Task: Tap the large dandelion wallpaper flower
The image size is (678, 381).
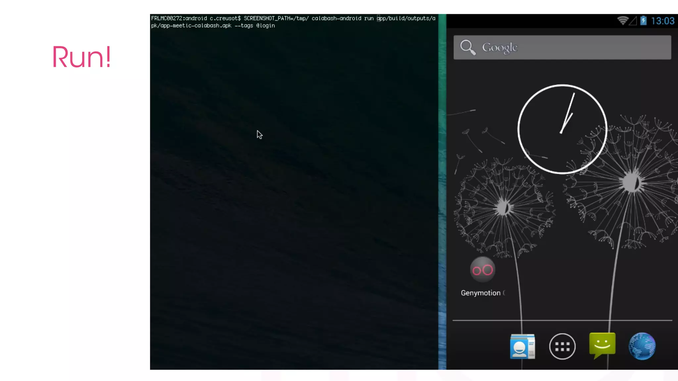Action: pos(632,182)
